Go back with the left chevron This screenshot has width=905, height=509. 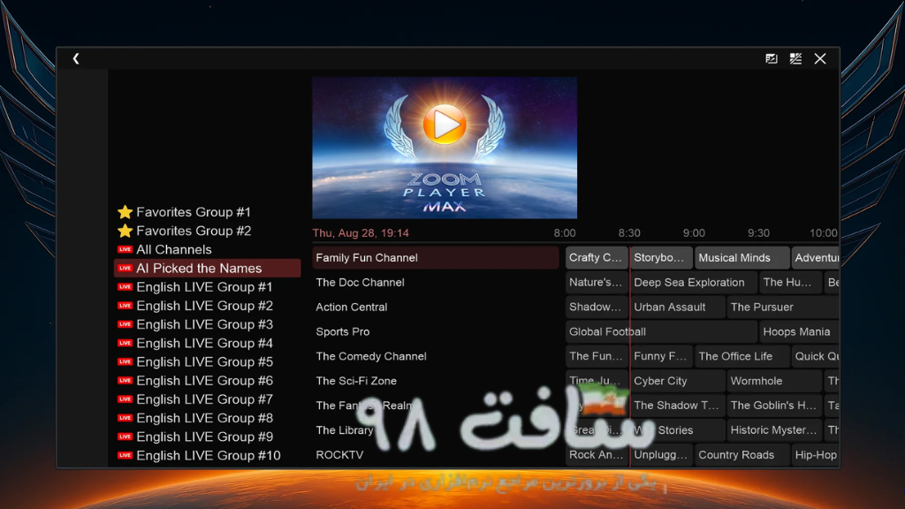[x=76, y=58]
